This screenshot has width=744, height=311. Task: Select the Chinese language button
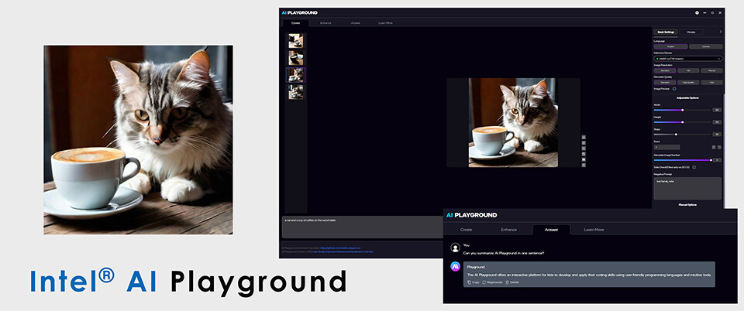pos(705,46)
